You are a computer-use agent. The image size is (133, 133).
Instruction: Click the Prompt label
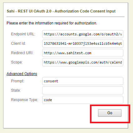(x=17, y=81)
